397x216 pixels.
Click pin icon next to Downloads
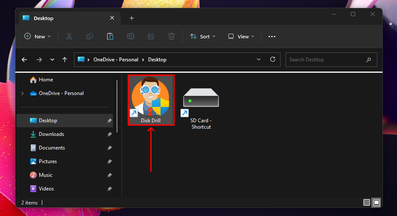pyautogui.click(x=109, y=134)
